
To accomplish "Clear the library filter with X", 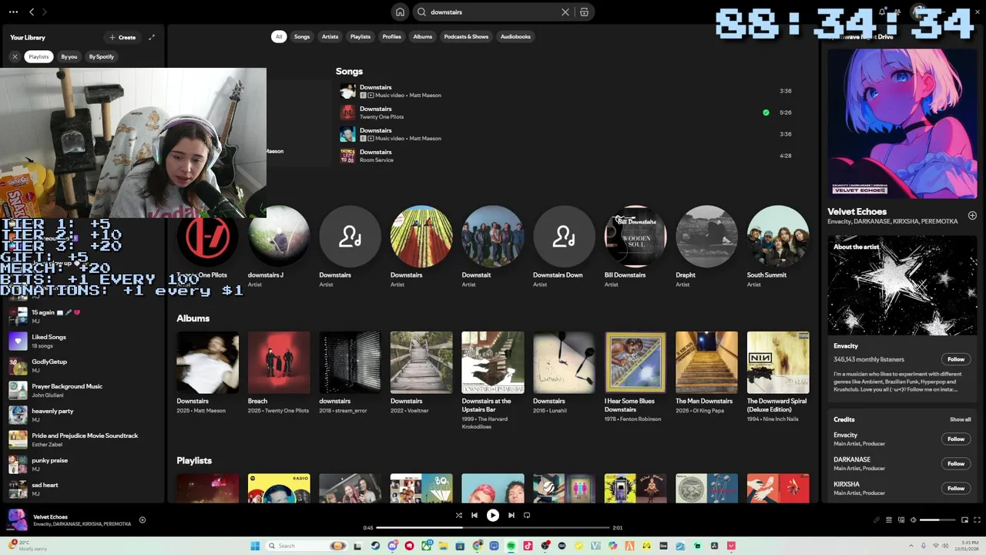I will (x=15, y=56).
